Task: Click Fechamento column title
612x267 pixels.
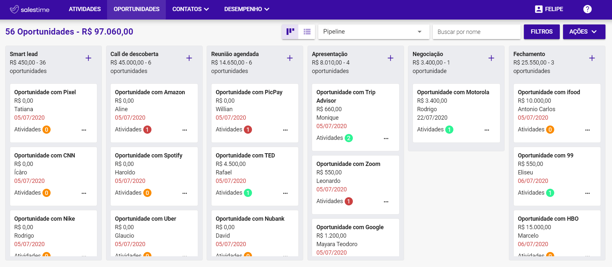Action: [x=529, y=54]
